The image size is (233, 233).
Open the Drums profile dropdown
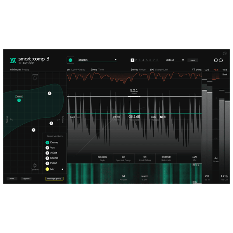pyautogui.click(x=97, y=60)
